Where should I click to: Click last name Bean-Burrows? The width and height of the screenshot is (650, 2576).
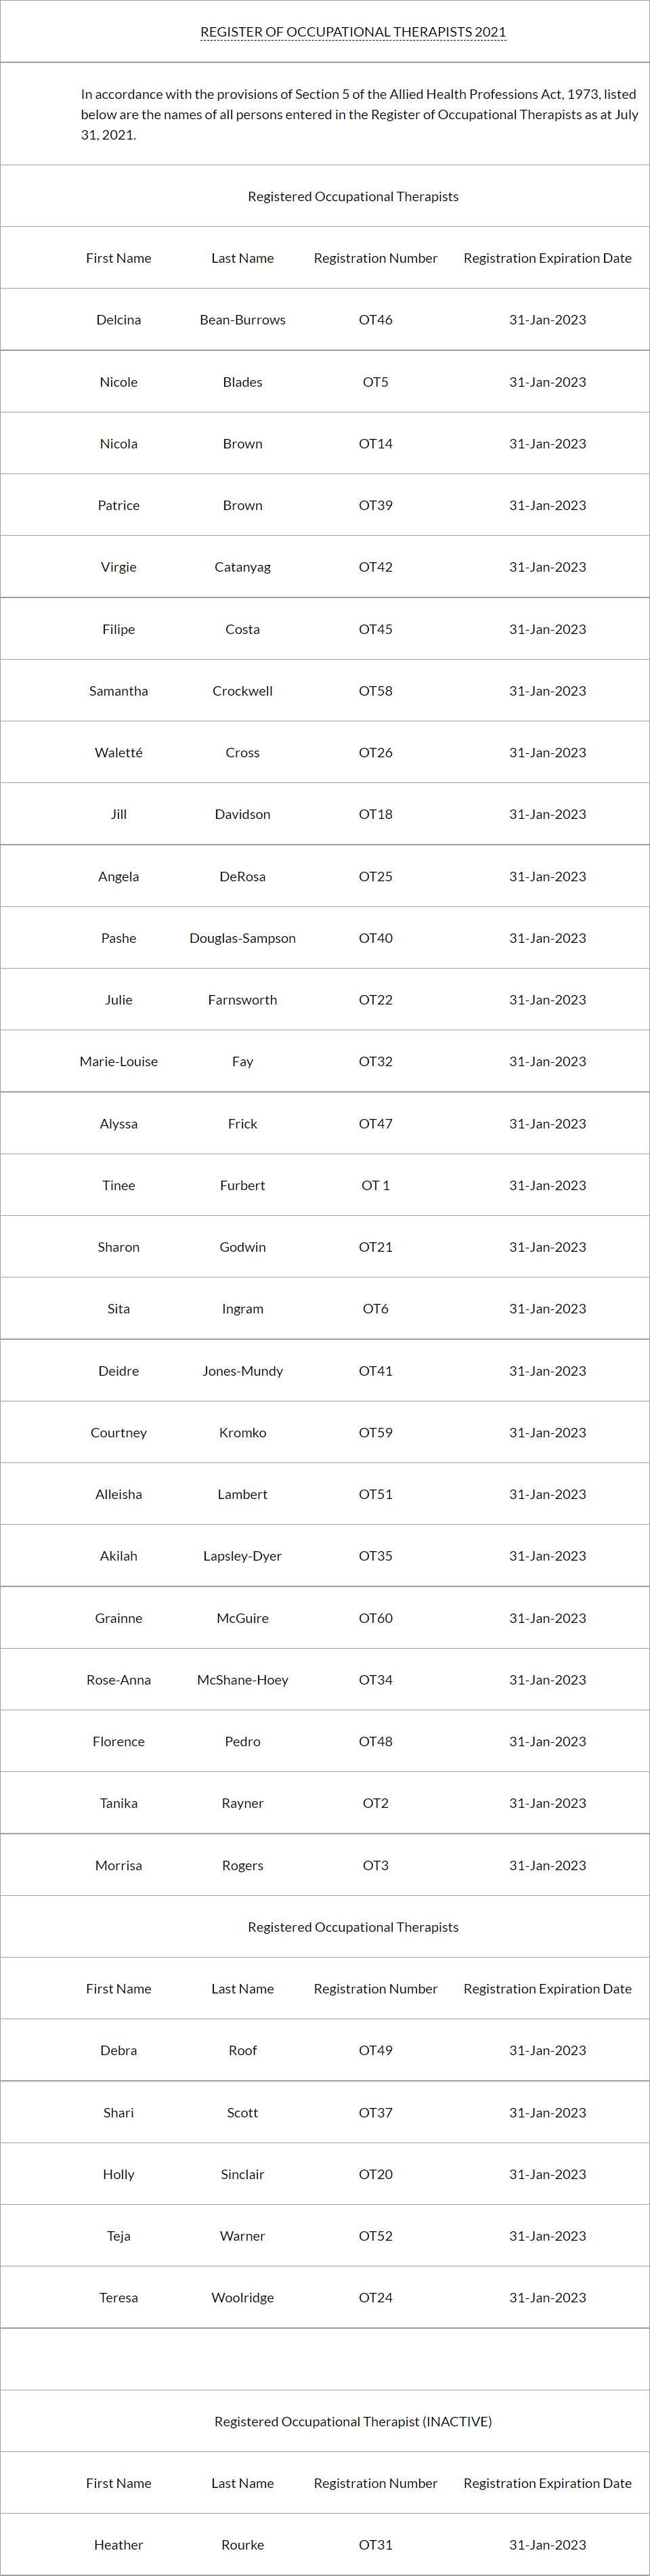pos(242,320)
